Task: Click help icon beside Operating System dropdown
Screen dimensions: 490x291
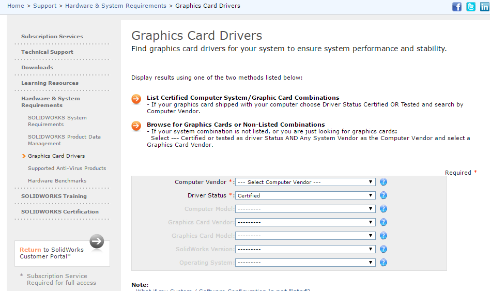Action: pos(383,263)
